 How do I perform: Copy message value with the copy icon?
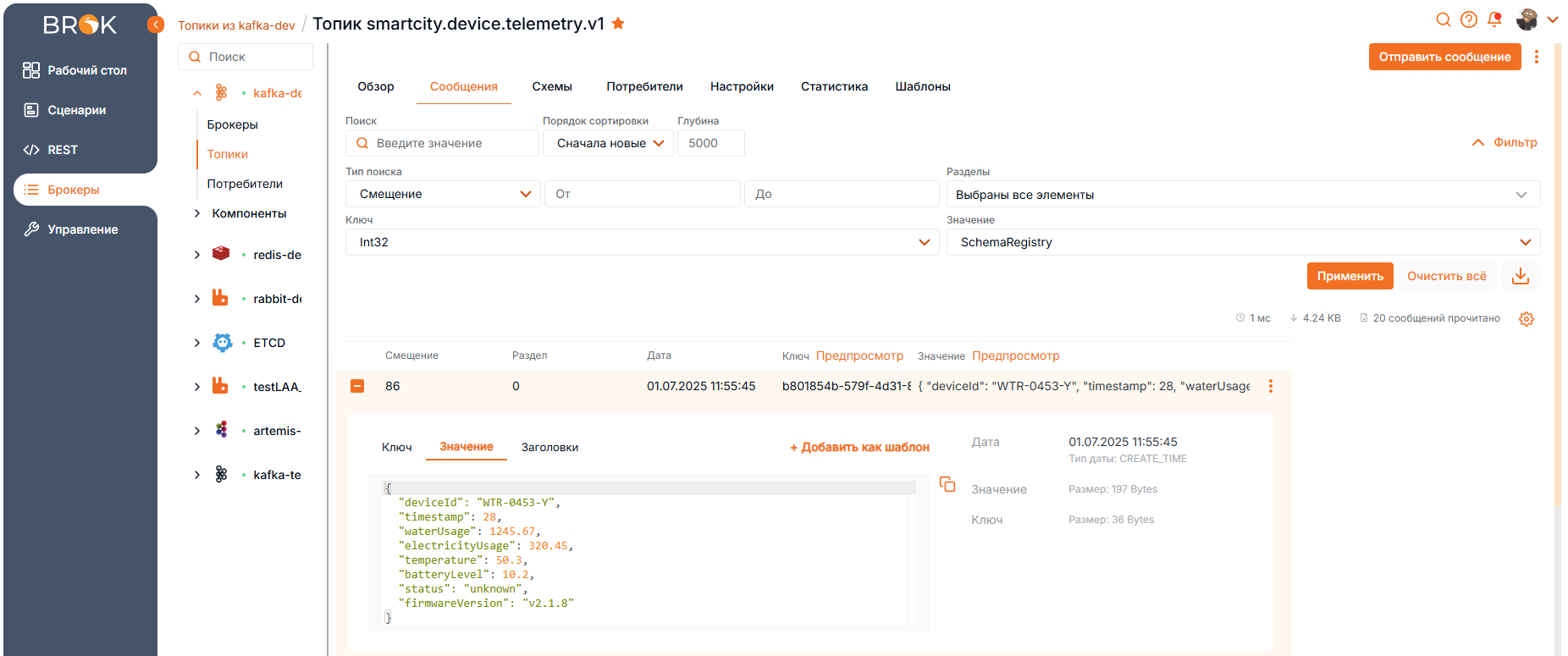click(x=947, y=484)
